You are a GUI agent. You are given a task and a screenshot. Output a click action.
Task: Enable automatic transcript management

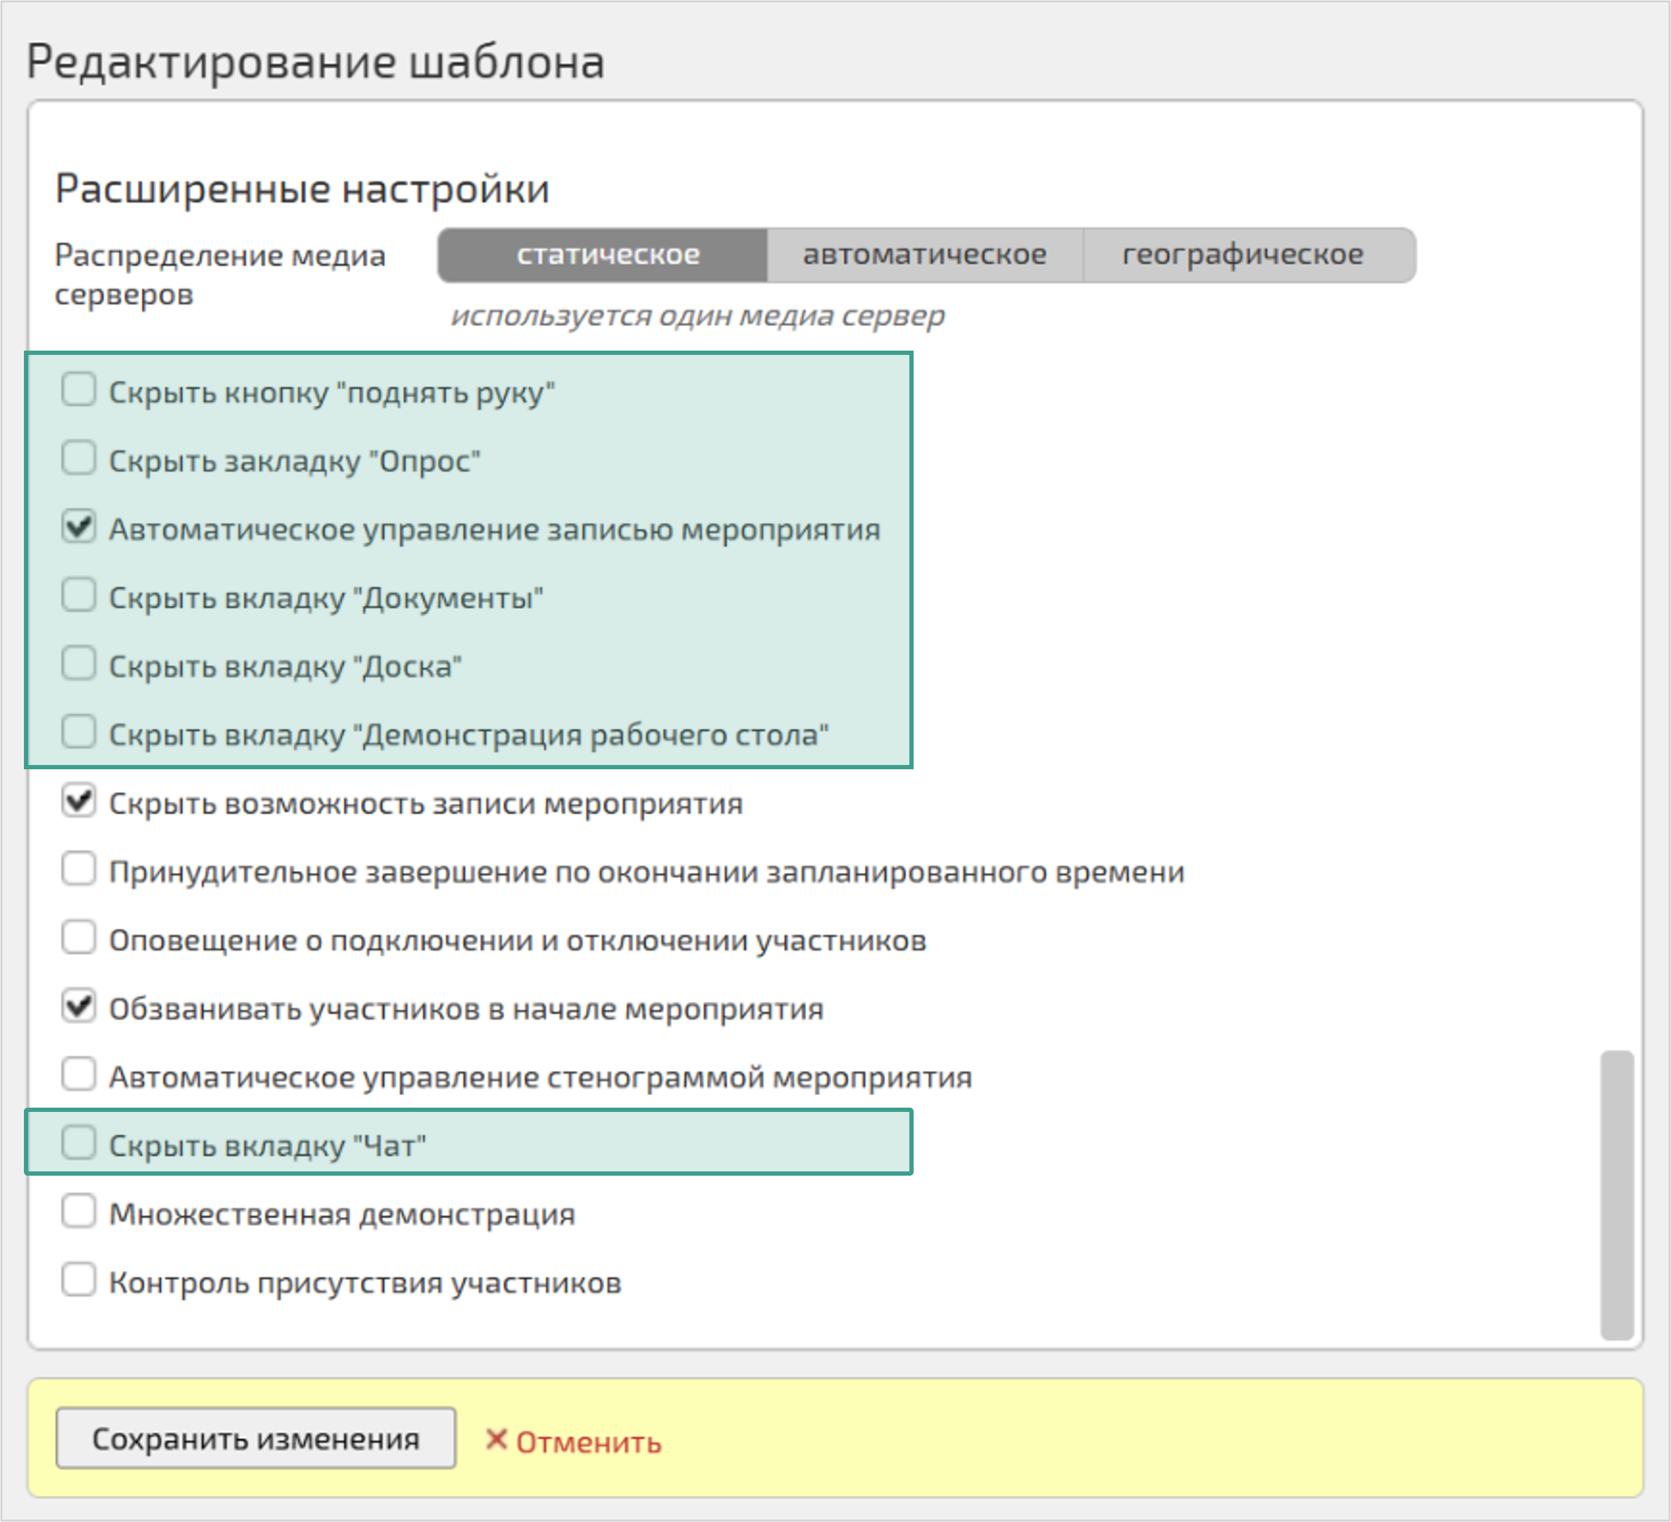tap(79, 1075)
